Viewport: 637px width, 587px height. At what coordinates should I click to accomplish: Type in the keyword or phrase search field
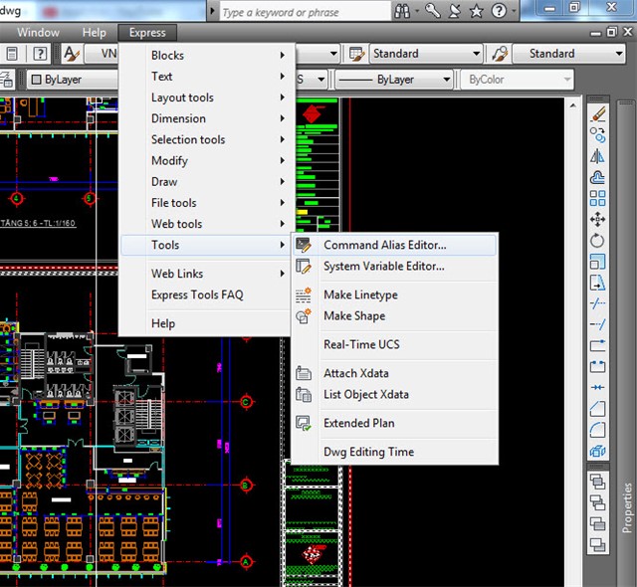click(x=305, y=12)
